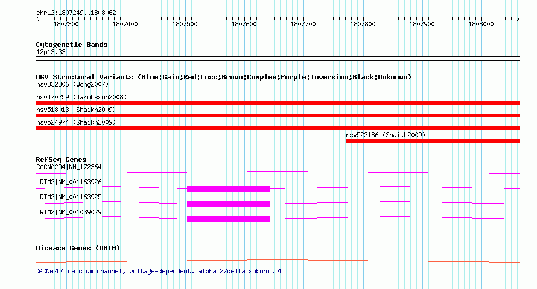Click the magenta exon of LRTM2|NM_001163926
This screenshot has width=537, height=289.
point(229,189)
